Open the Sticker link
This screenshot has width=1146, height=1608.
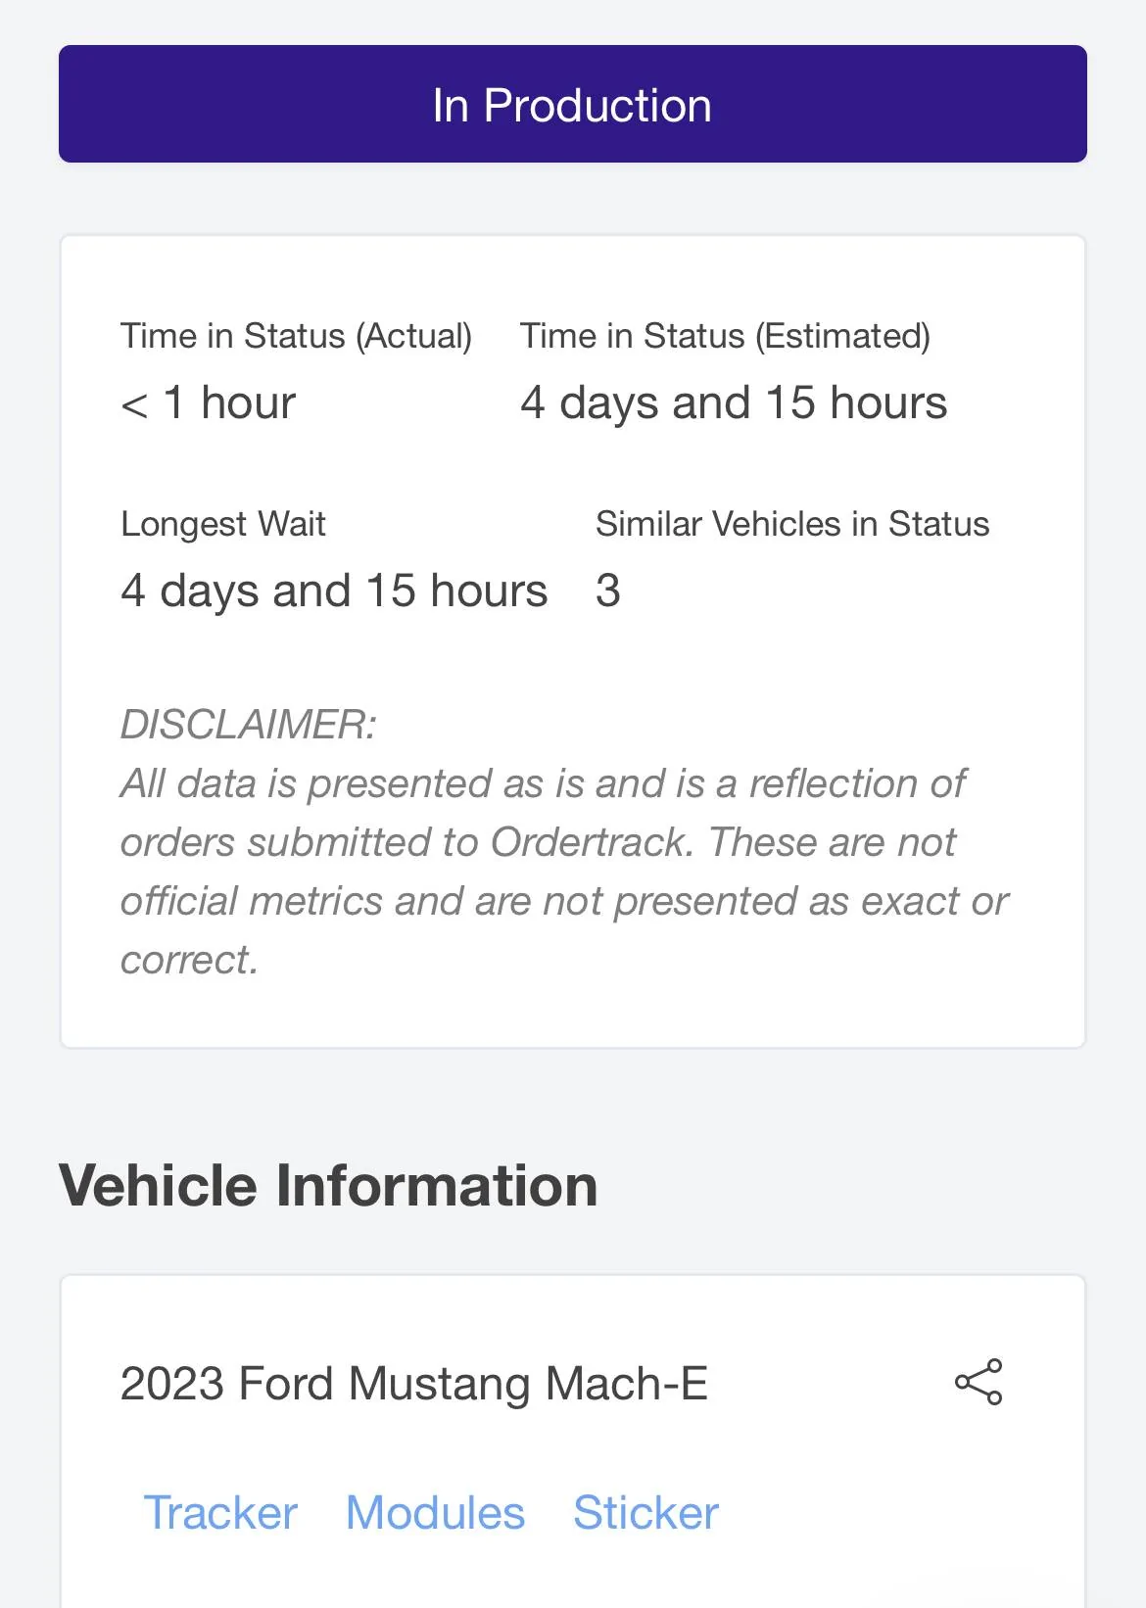(646, 1512)
